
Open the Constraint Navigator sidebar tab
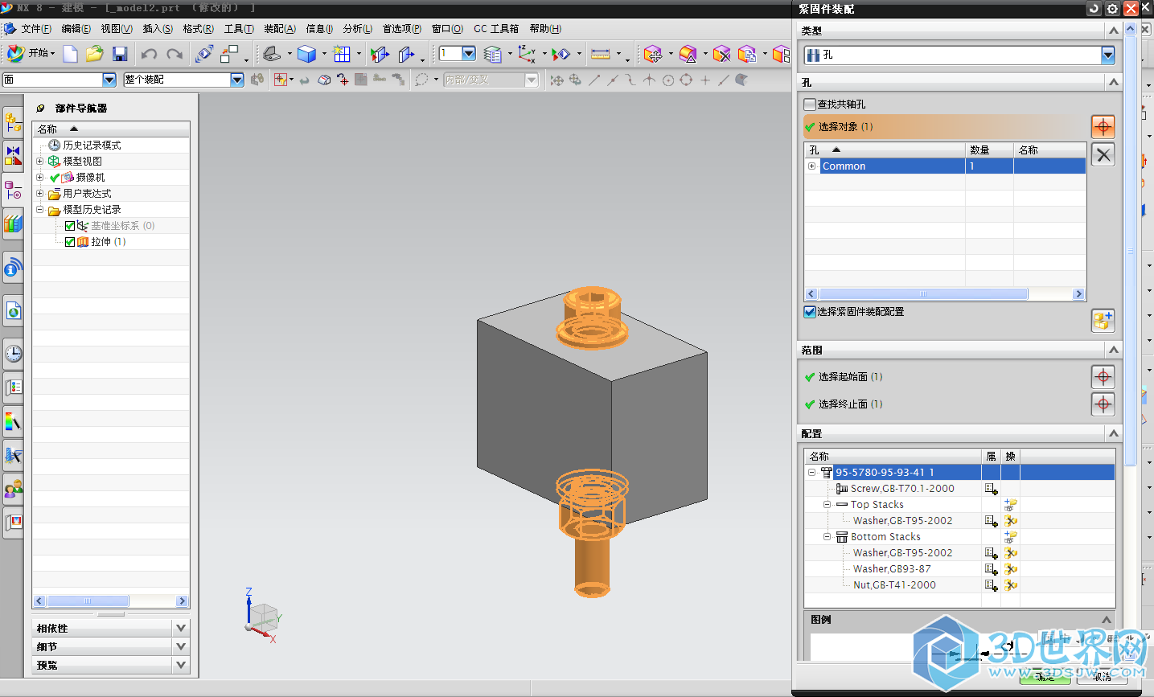13,154
